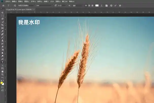Open the white text color swatch
Image resolution: width=154 pixels, height=103 pixels.
(x=97, y=6)
